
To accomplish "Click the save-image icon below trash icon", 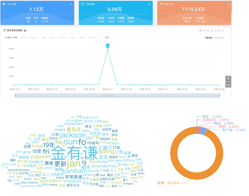I will tap(228, 85).
